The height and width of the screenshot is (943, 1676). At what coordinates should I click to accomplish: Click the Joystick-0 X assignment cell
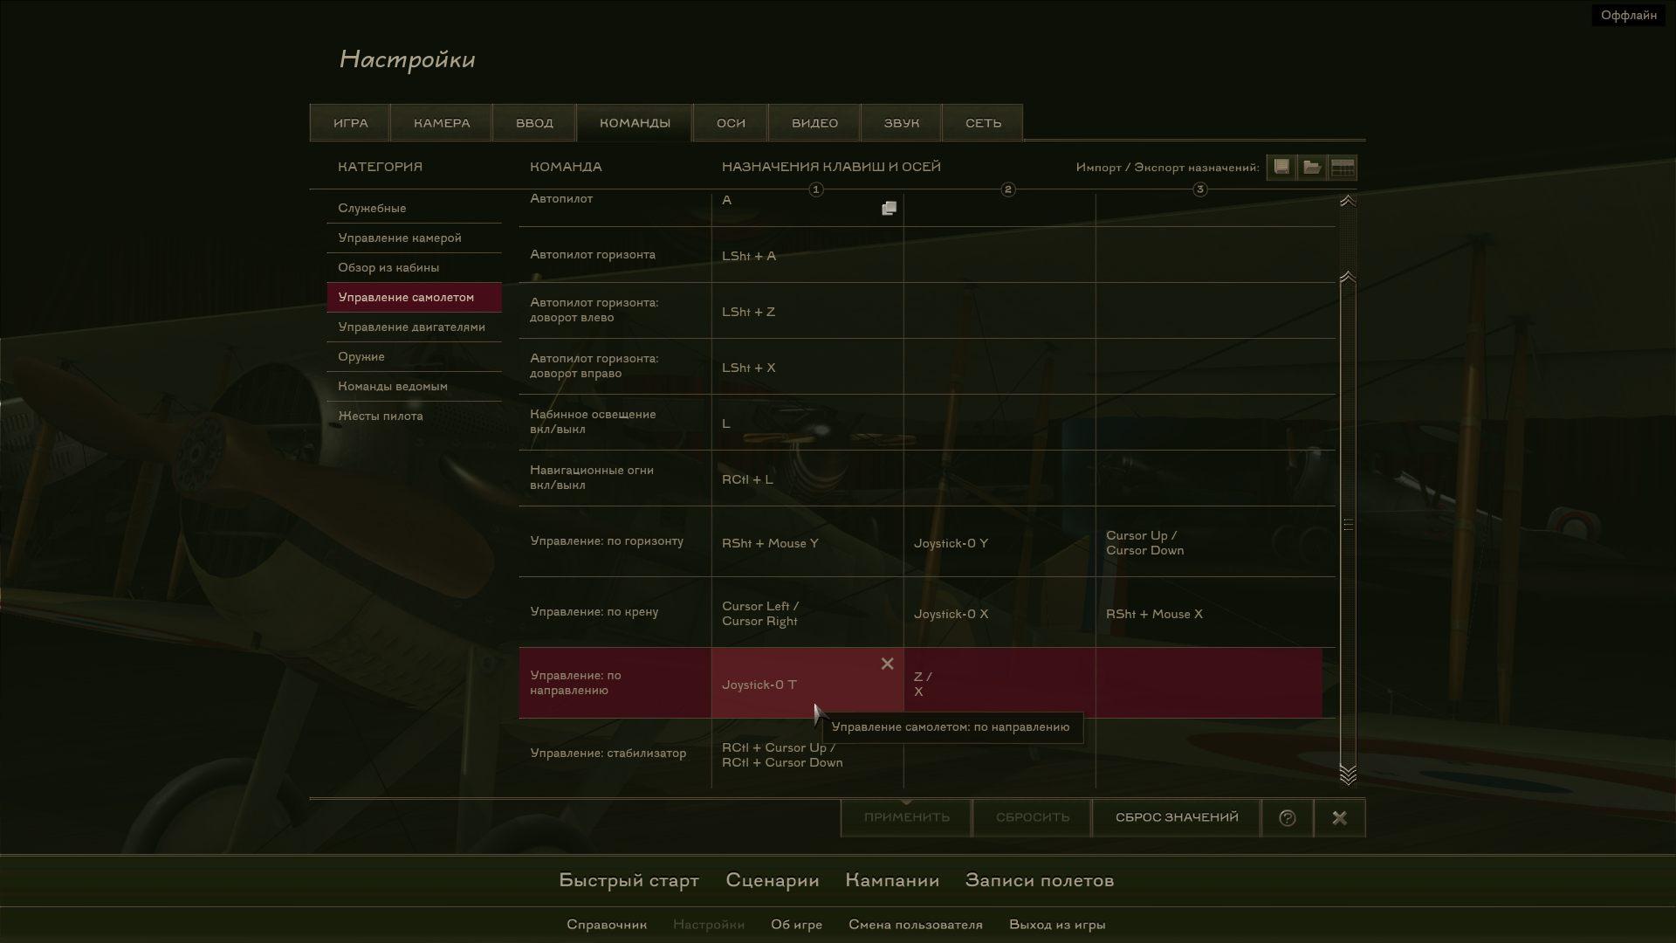click(999, 613)
